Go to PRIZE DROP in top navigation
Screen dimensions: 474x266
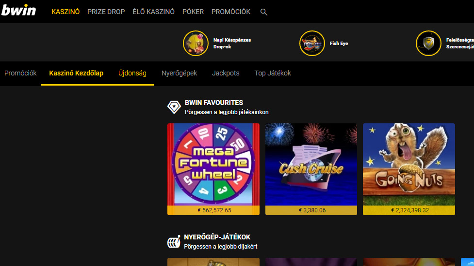coord(106,12)
